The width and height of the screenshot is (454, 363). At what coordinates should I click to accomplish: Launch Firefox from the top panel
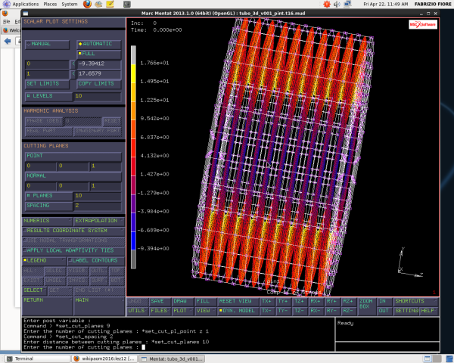pyautogui.click(x=87, y=4)
